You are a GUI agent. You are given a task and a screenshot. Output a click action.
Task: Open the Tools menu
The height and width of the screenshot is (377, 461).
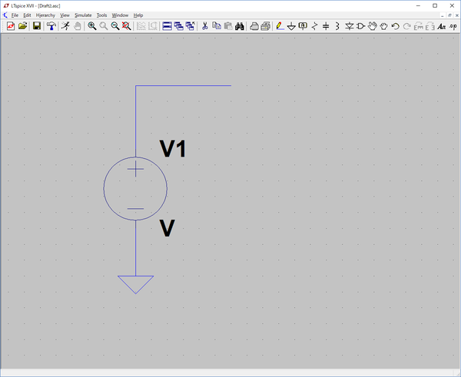(x=101, y=15)
